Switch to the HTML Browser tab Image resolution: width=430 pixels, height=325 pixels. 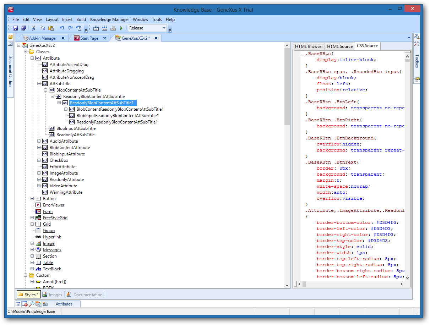pyautogui.click(x=309, y=46)
